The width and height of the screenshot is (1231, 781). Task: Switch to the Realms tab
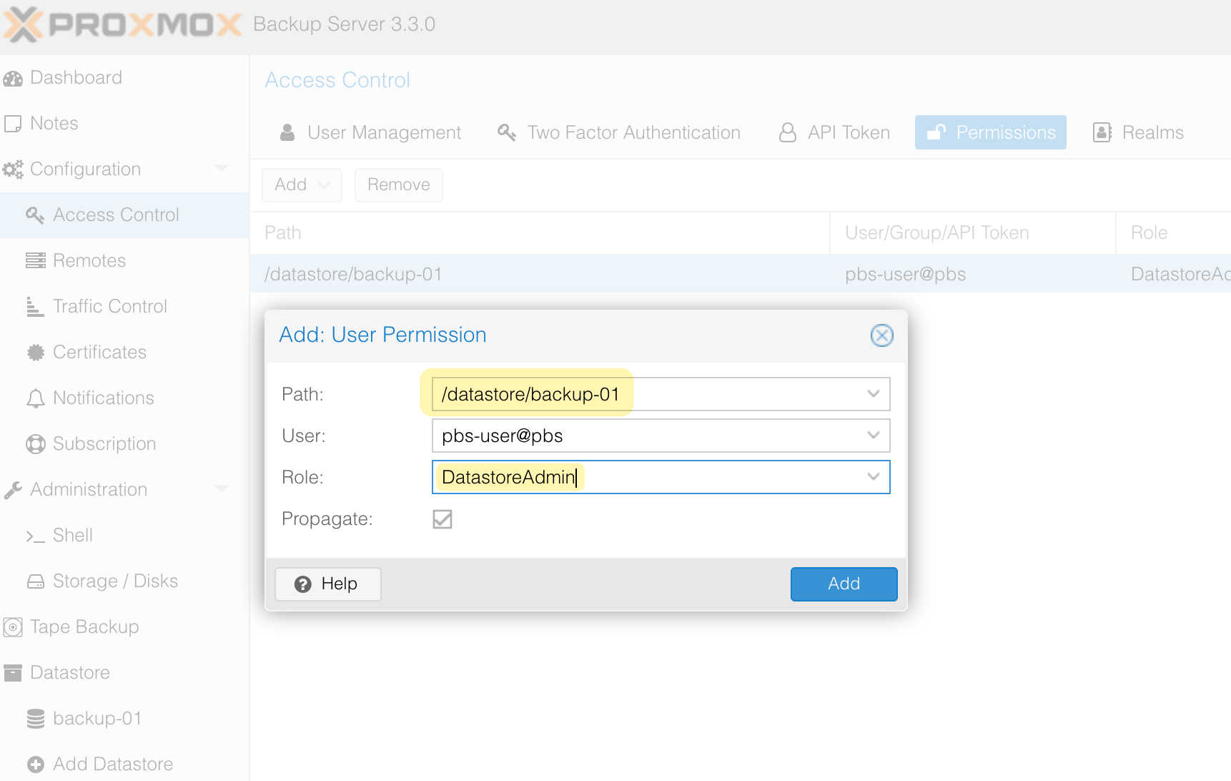pyautogui.click(x=1152, y=132)
